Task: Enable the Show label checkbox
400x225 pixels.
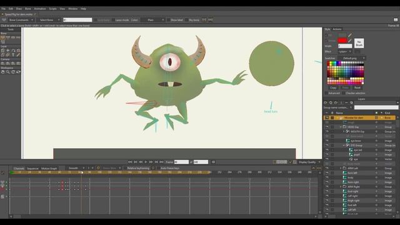Action: coord(168,20)
